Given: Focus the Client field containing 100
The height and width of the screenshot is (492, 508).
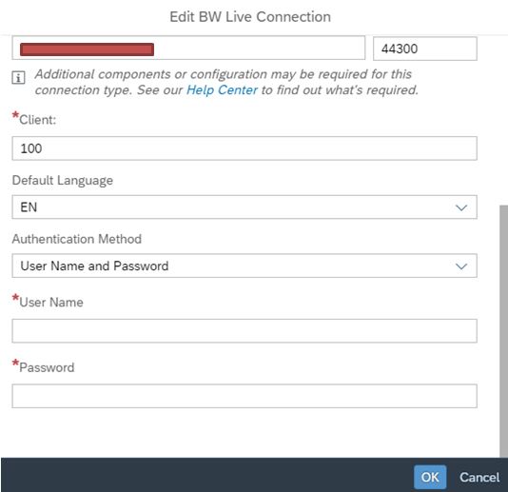Looking at the screenshot, I should [244, 148].
